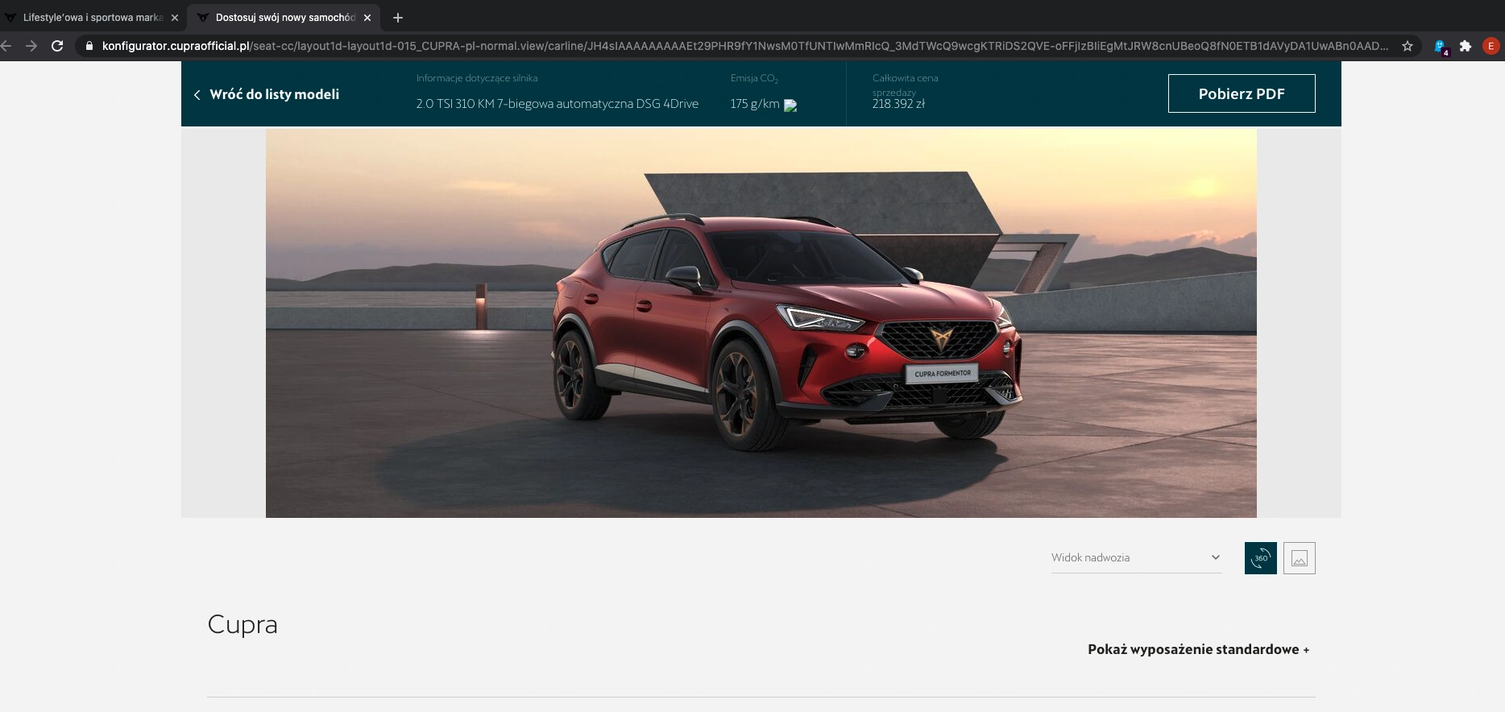Bookmark this page with the star icon
Image resolution: width=1505 pixels, height=712 pixels.
coord(1408,46)
